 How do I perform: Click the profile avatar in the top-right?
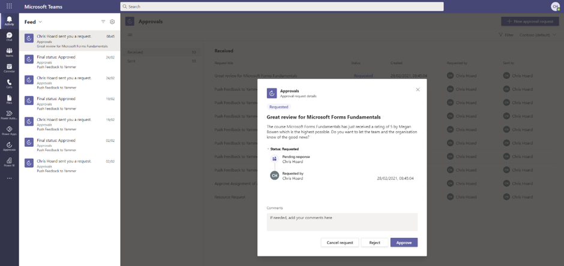coord(556,7)
